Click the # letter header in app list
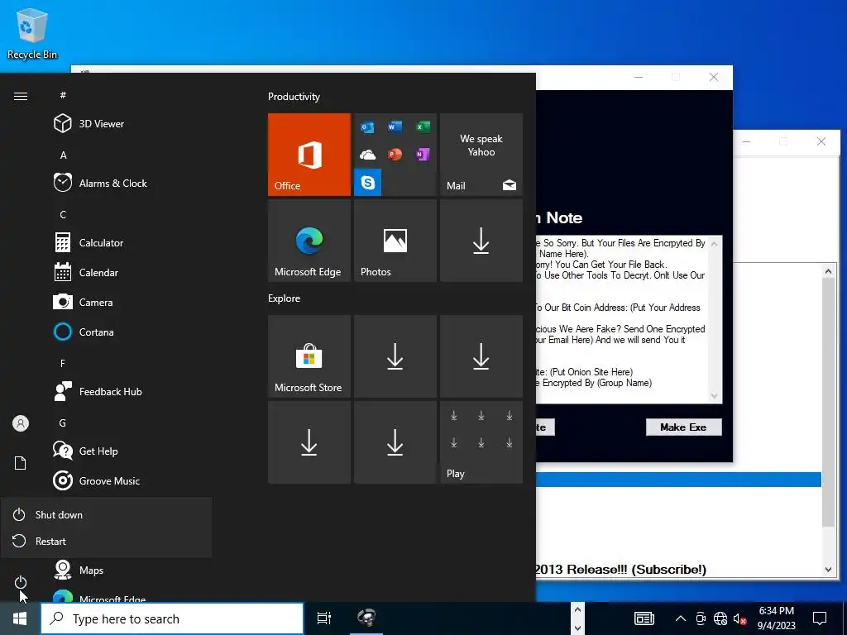Viewport: 847px width, 635px height. point(63,95)
